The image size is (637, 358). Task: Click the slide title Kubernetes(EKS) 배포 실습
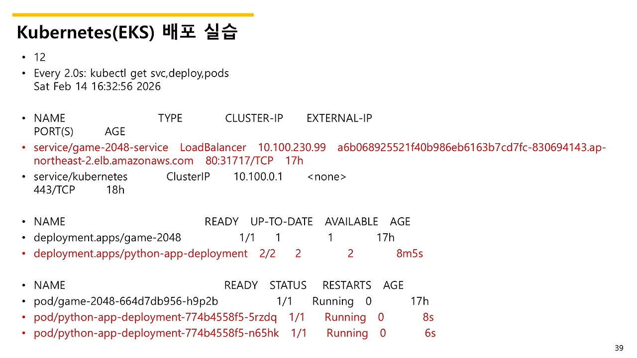coord(127,31)
